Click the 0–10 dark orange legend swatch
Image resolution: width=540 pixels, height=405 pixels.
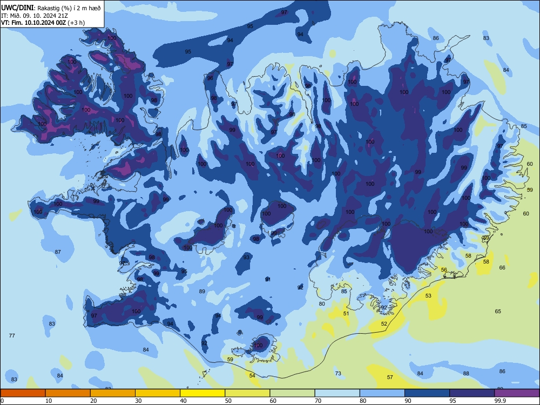click(23, 393)
